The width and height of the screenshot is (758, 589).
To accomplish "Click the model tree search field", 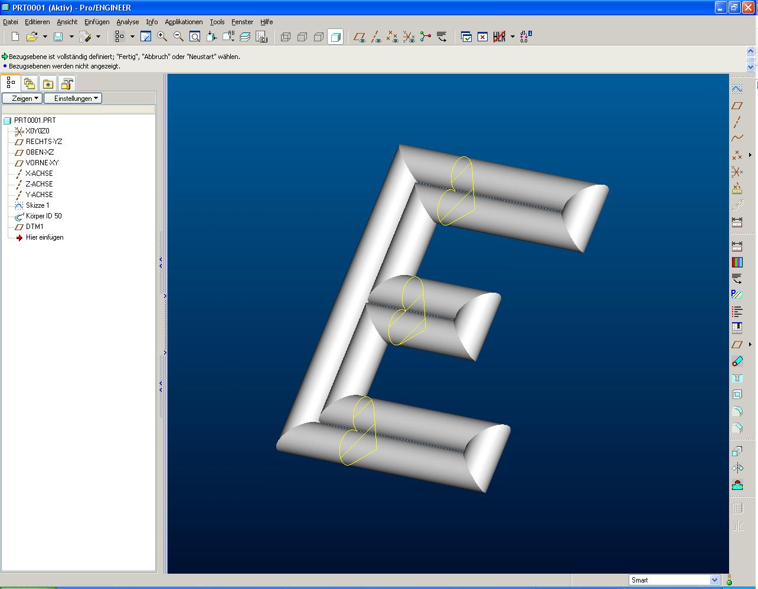I will [x=79, y=110].
